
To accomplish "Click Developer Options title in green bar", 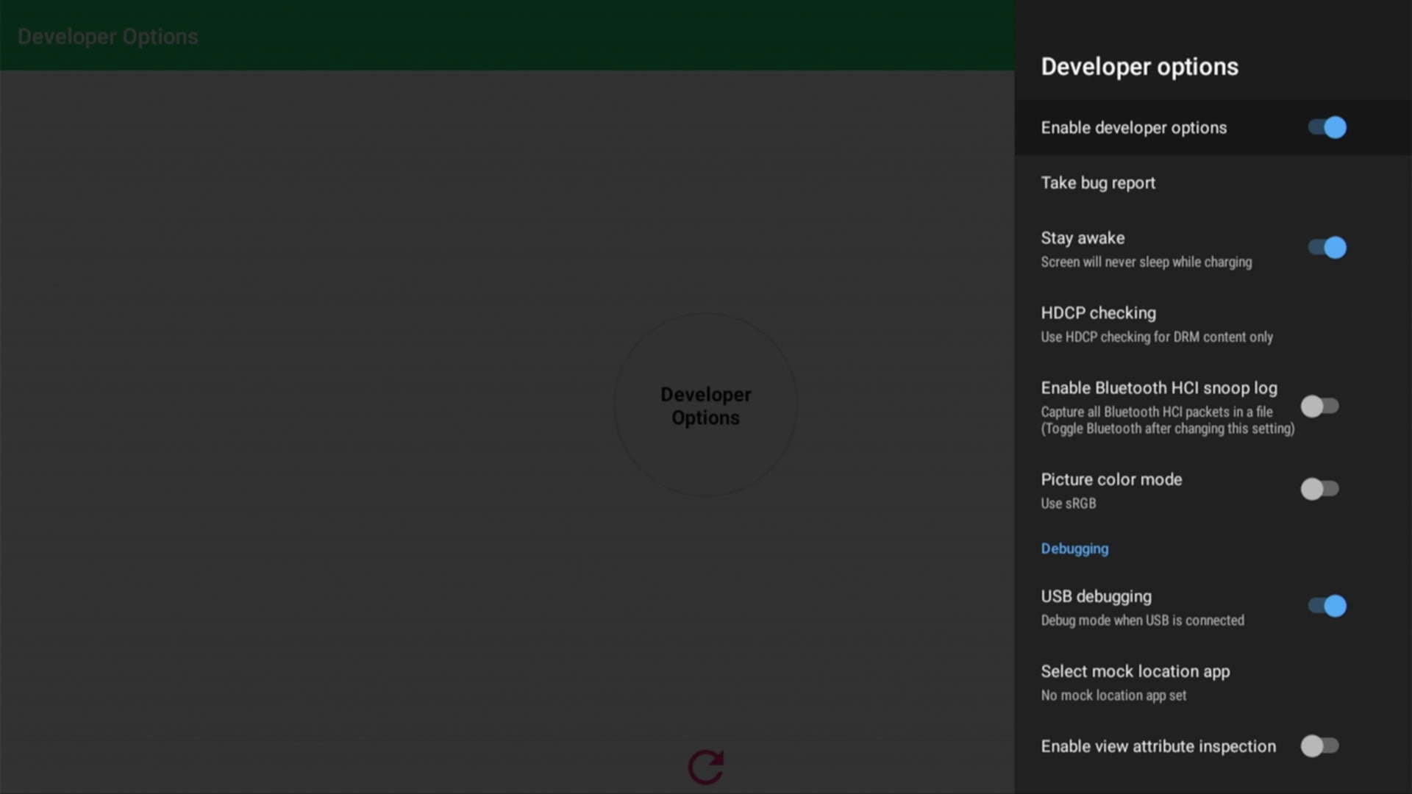I will 107,37.
